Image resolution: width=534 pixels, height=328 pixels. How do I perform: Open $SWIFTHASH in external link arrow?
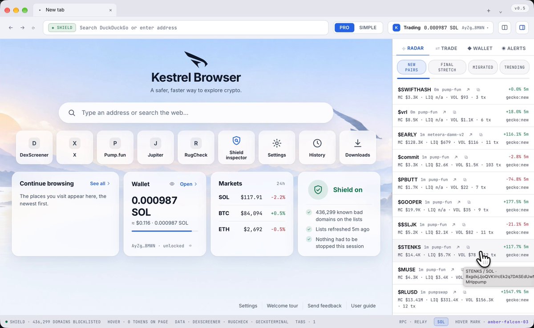tap(468, 89)
